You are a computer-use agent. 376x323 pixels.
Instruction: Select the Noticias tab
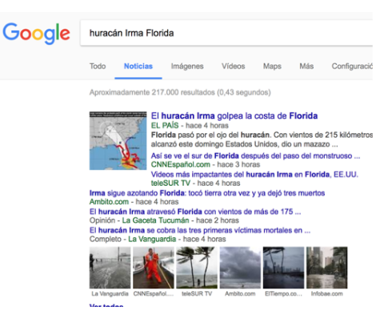(x=138, y=67)
